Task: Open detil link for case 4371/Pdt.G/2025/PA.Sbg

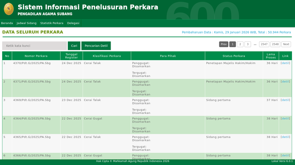Action: [285, 82]
